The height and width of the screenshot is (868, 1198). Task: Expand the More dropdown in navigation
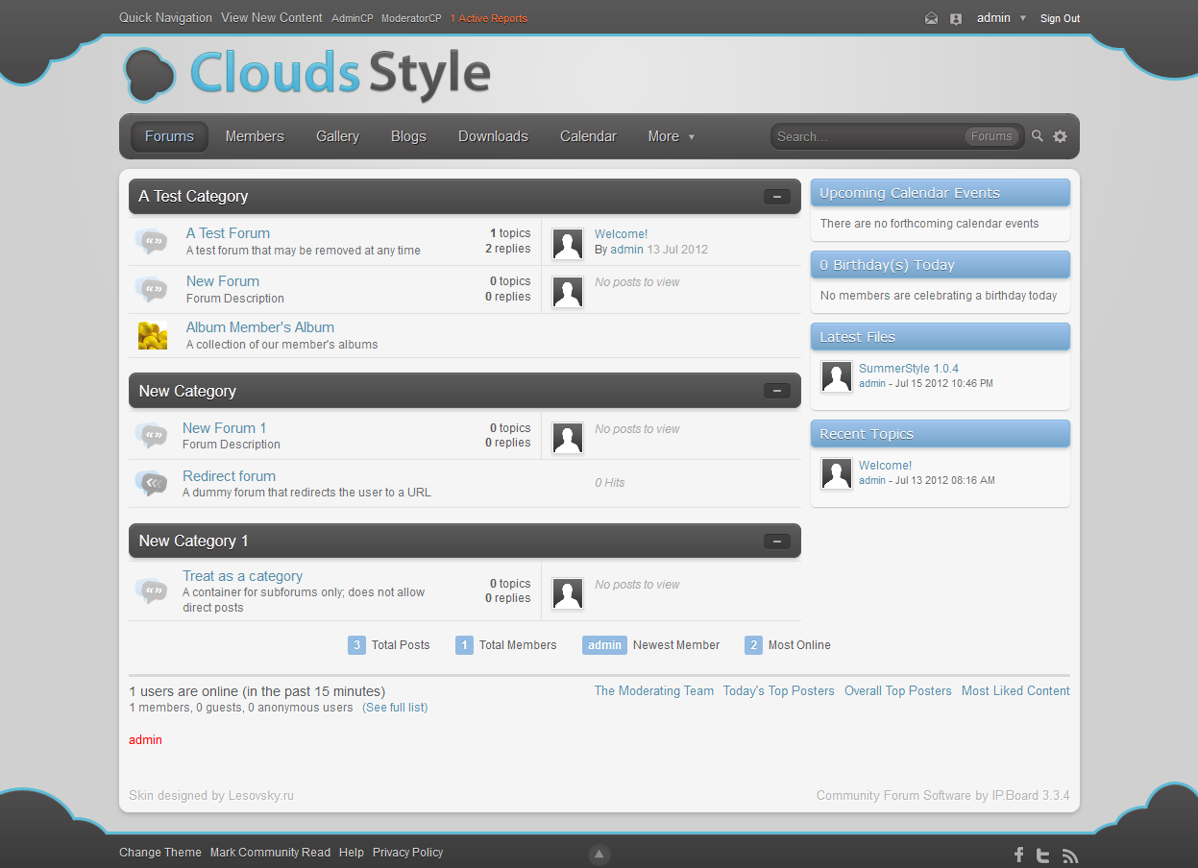(671, 136)
